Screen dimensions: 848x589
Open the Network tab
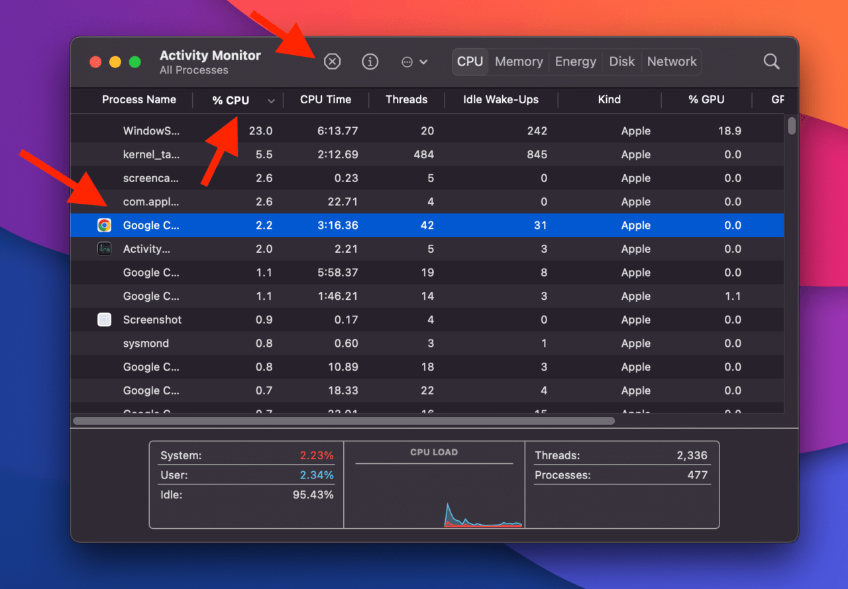click(671, 62)
